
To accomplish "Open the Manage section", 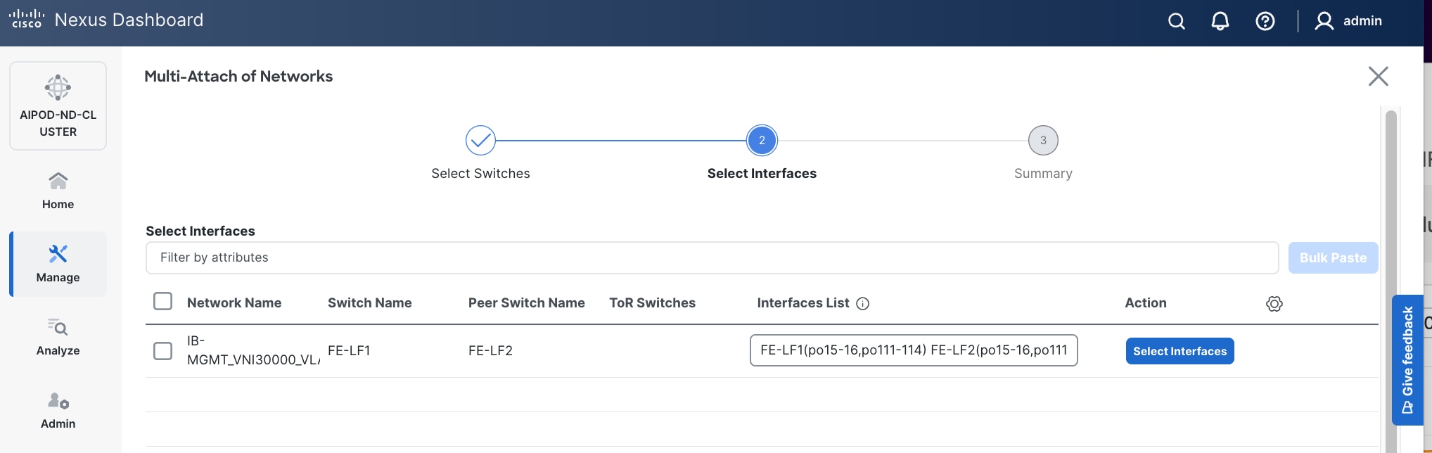I will pyautogui.click(x=58, y=264).
